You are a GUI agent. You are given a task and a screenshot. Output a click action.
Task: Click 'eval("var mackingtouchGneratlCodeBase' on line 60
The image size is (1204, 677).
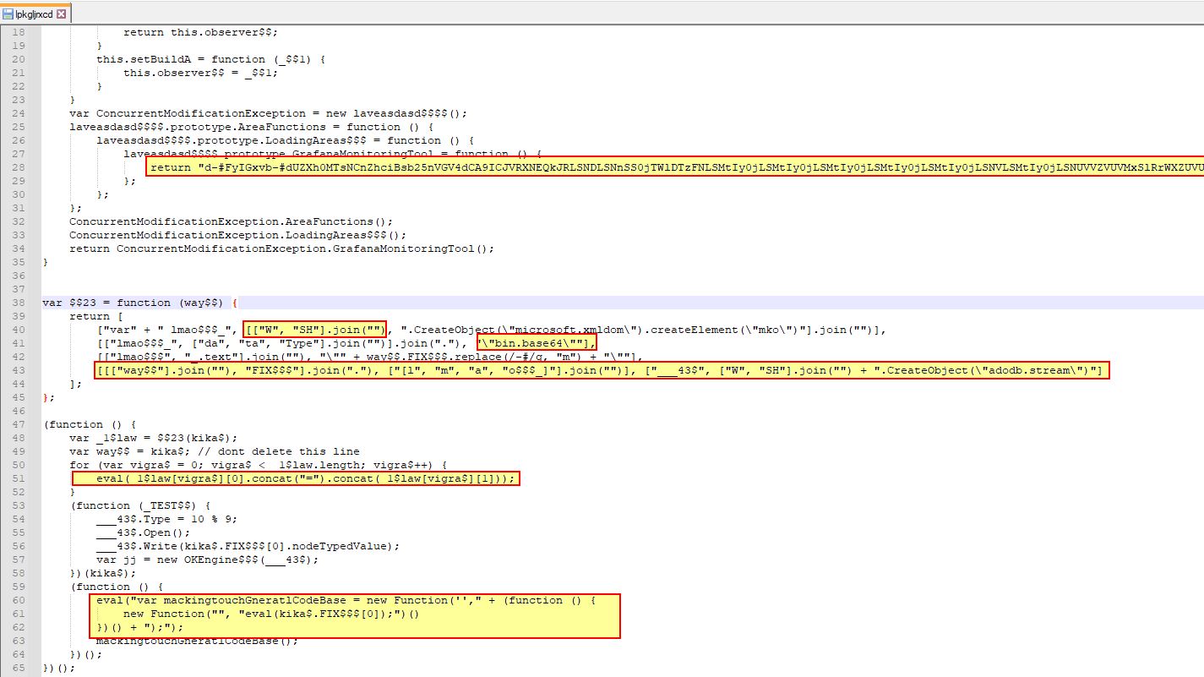(346, 600)
